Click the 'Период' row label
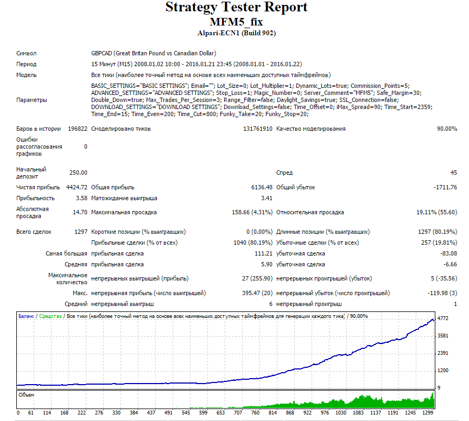The width and height of the screenshot is (469, 421). click(x=26, y=64)
